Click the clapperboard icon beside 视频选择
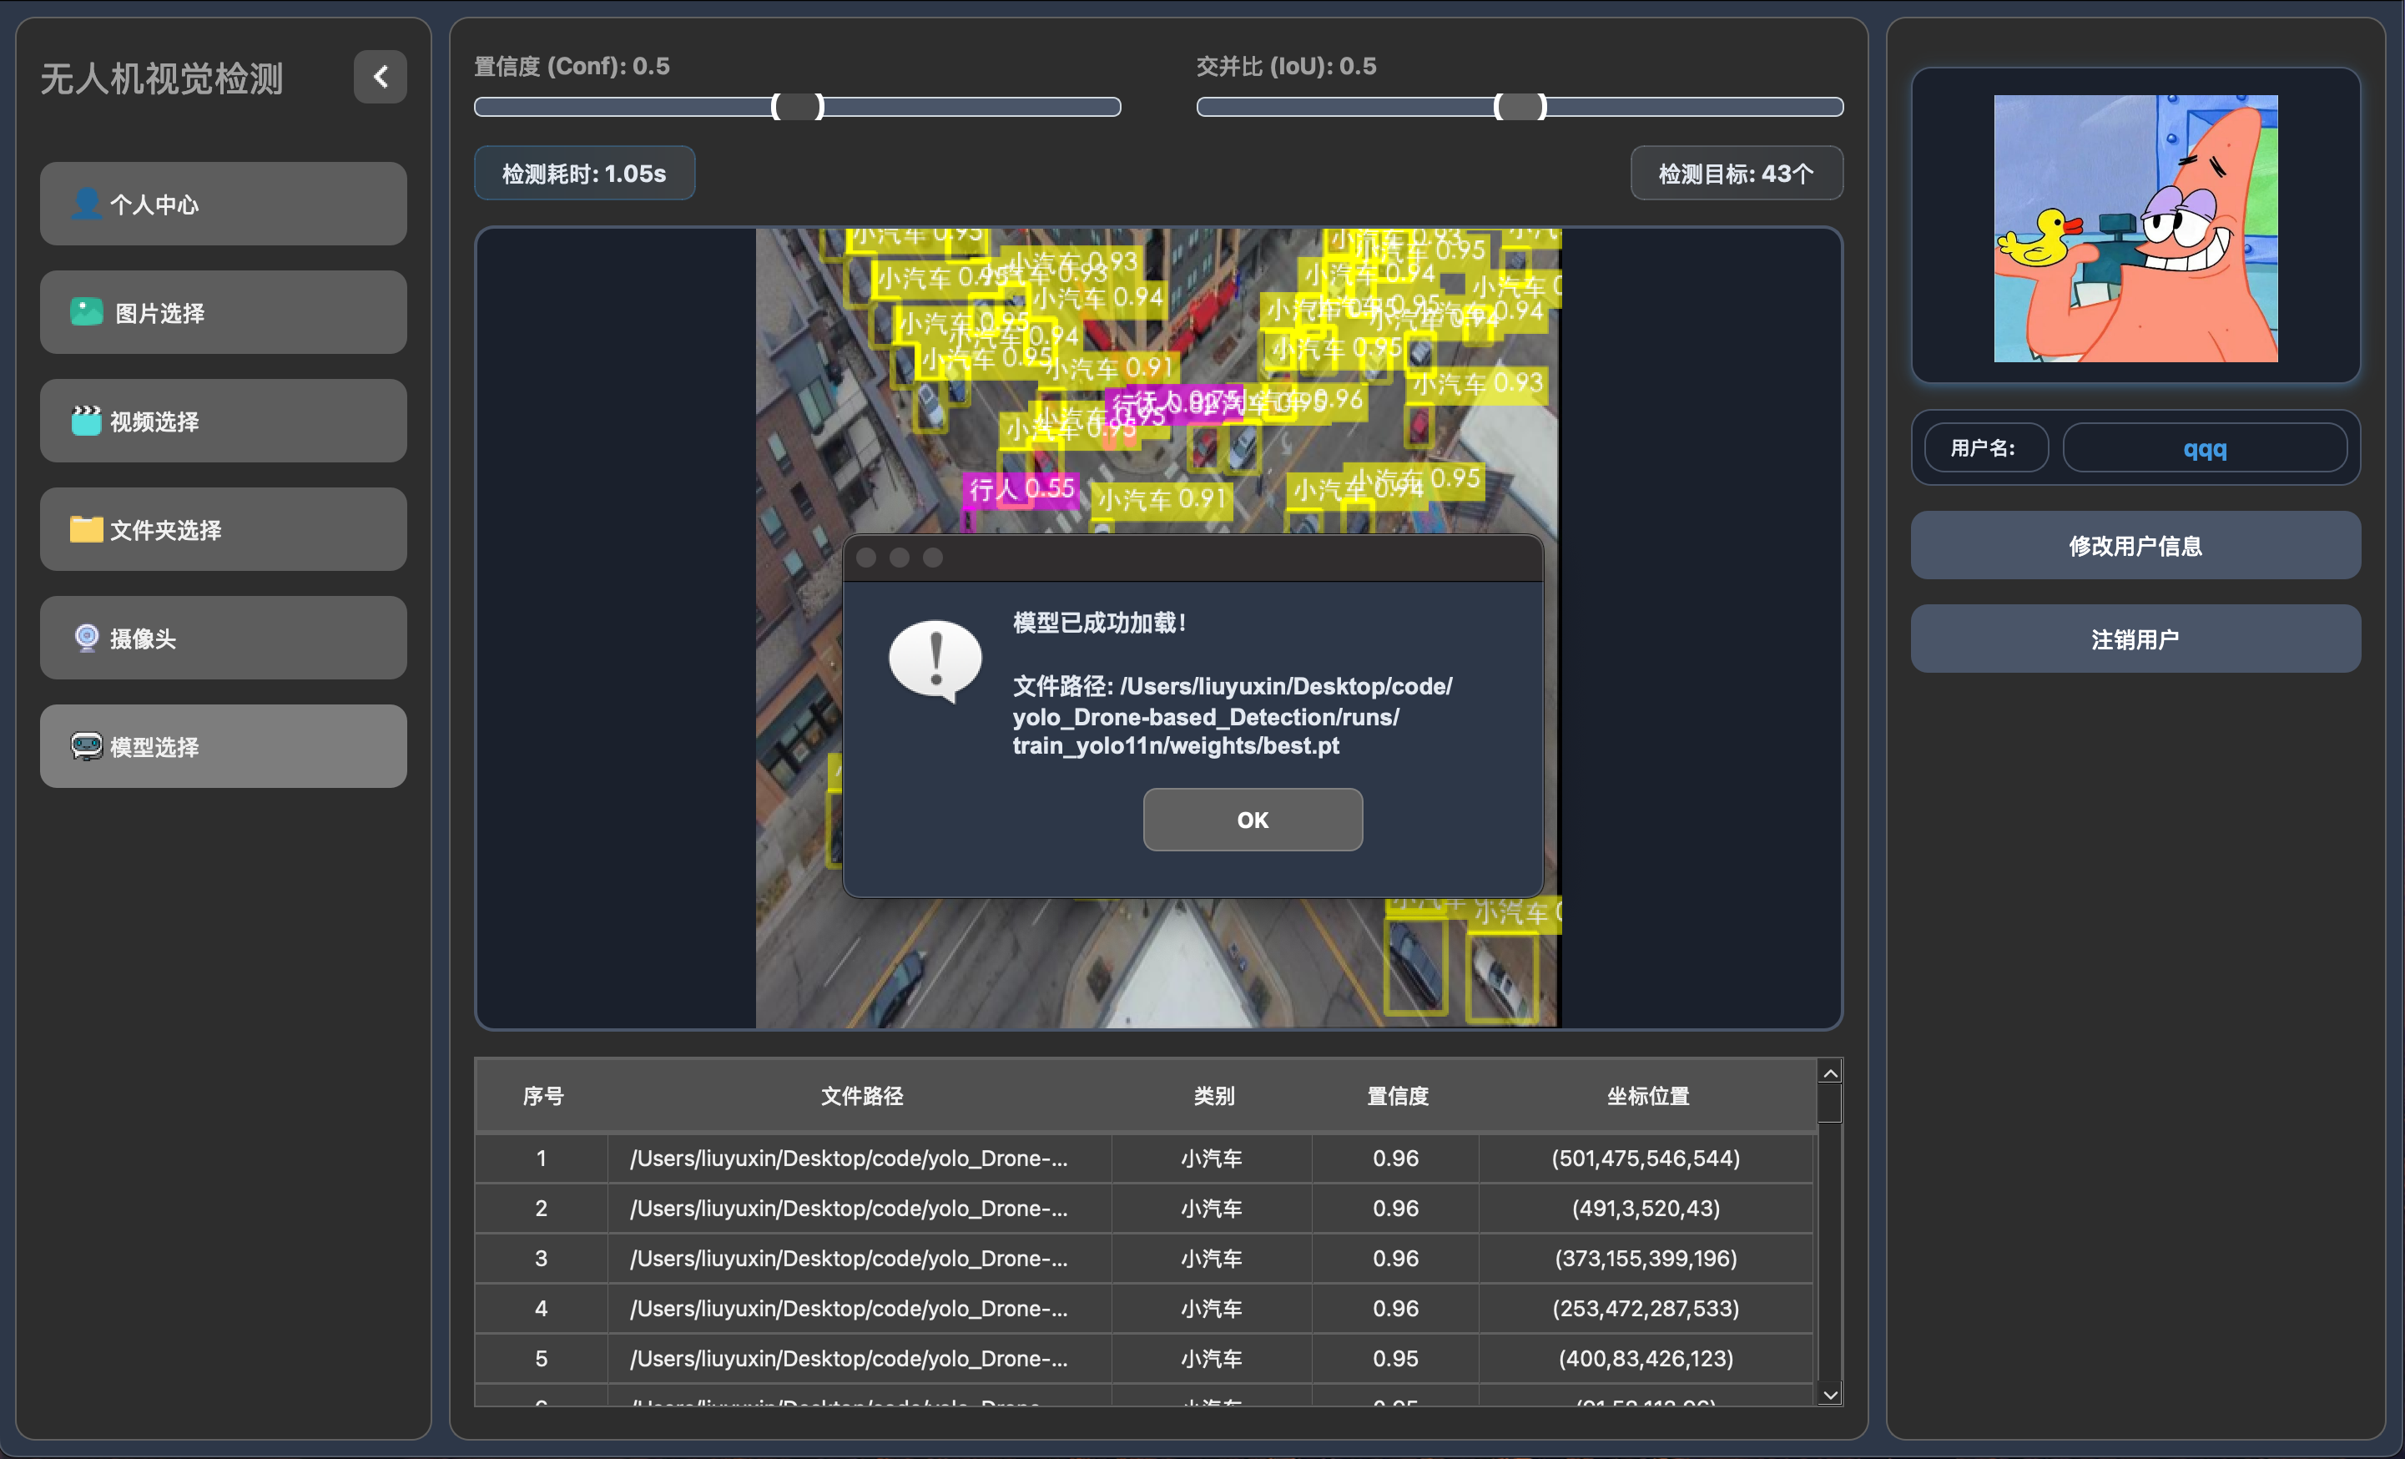2405x1459 pixels. pos(86,421)
